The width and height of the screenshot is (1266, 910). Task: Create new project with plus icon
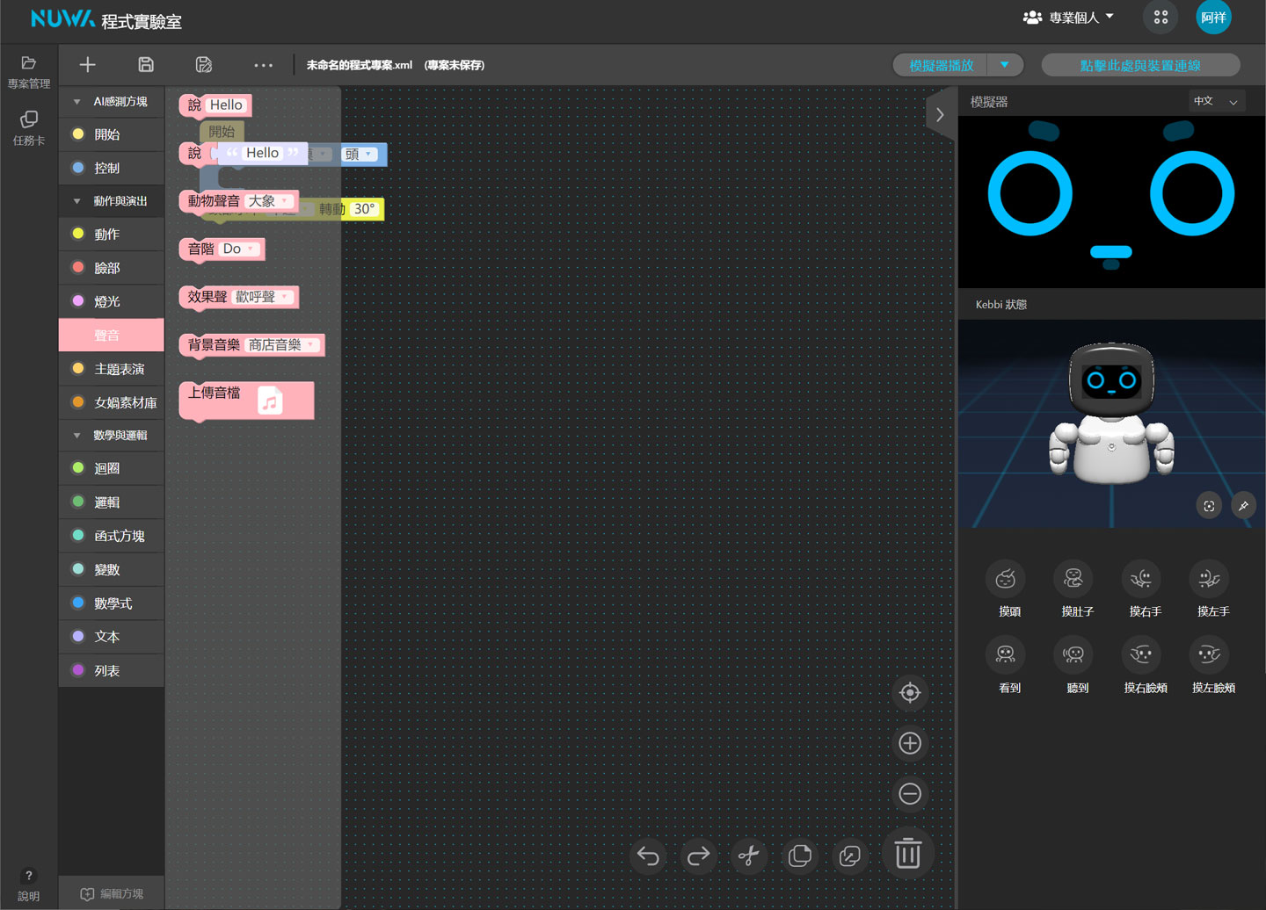tap(87, 65)
